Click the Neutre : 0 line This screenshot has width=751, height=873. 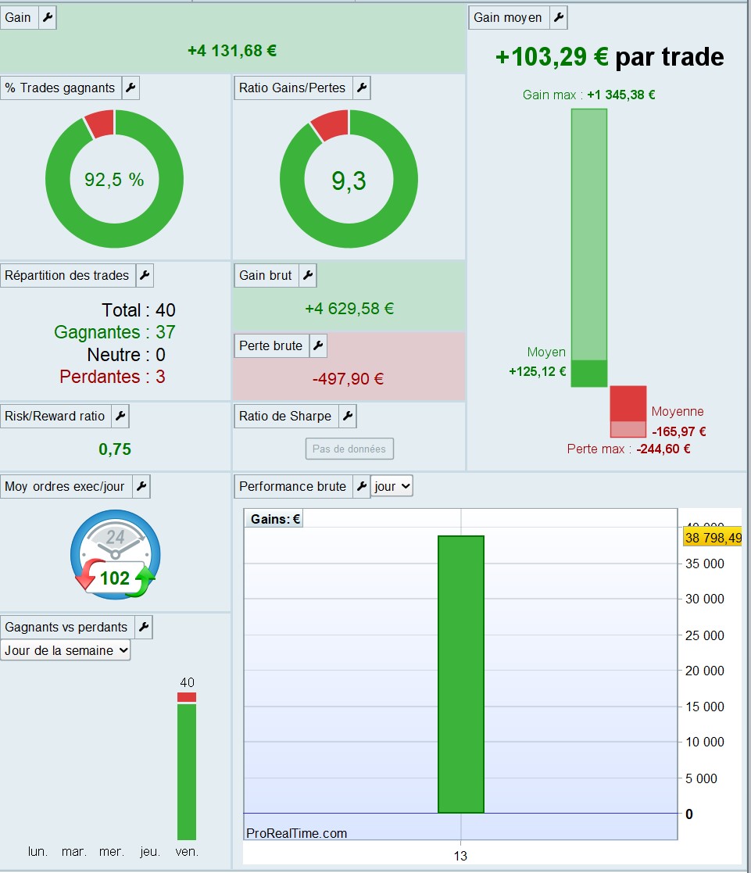(x=127, y=355)
